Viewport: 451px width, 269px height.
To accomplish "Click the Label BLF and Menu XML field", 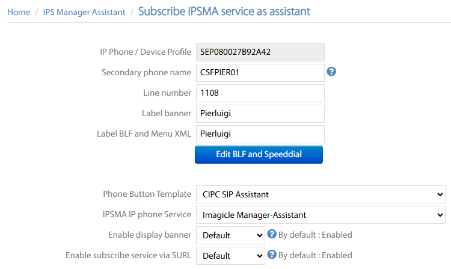I will (x=260, y=134).
